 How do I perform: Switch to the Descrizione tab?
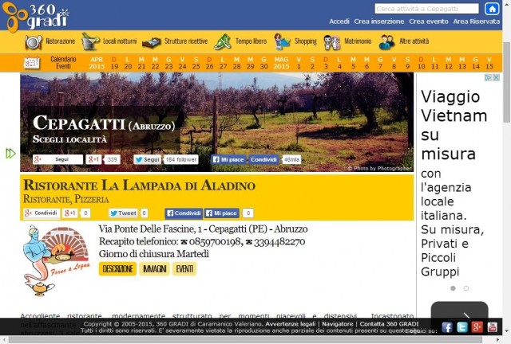click(x=117, y=269)
